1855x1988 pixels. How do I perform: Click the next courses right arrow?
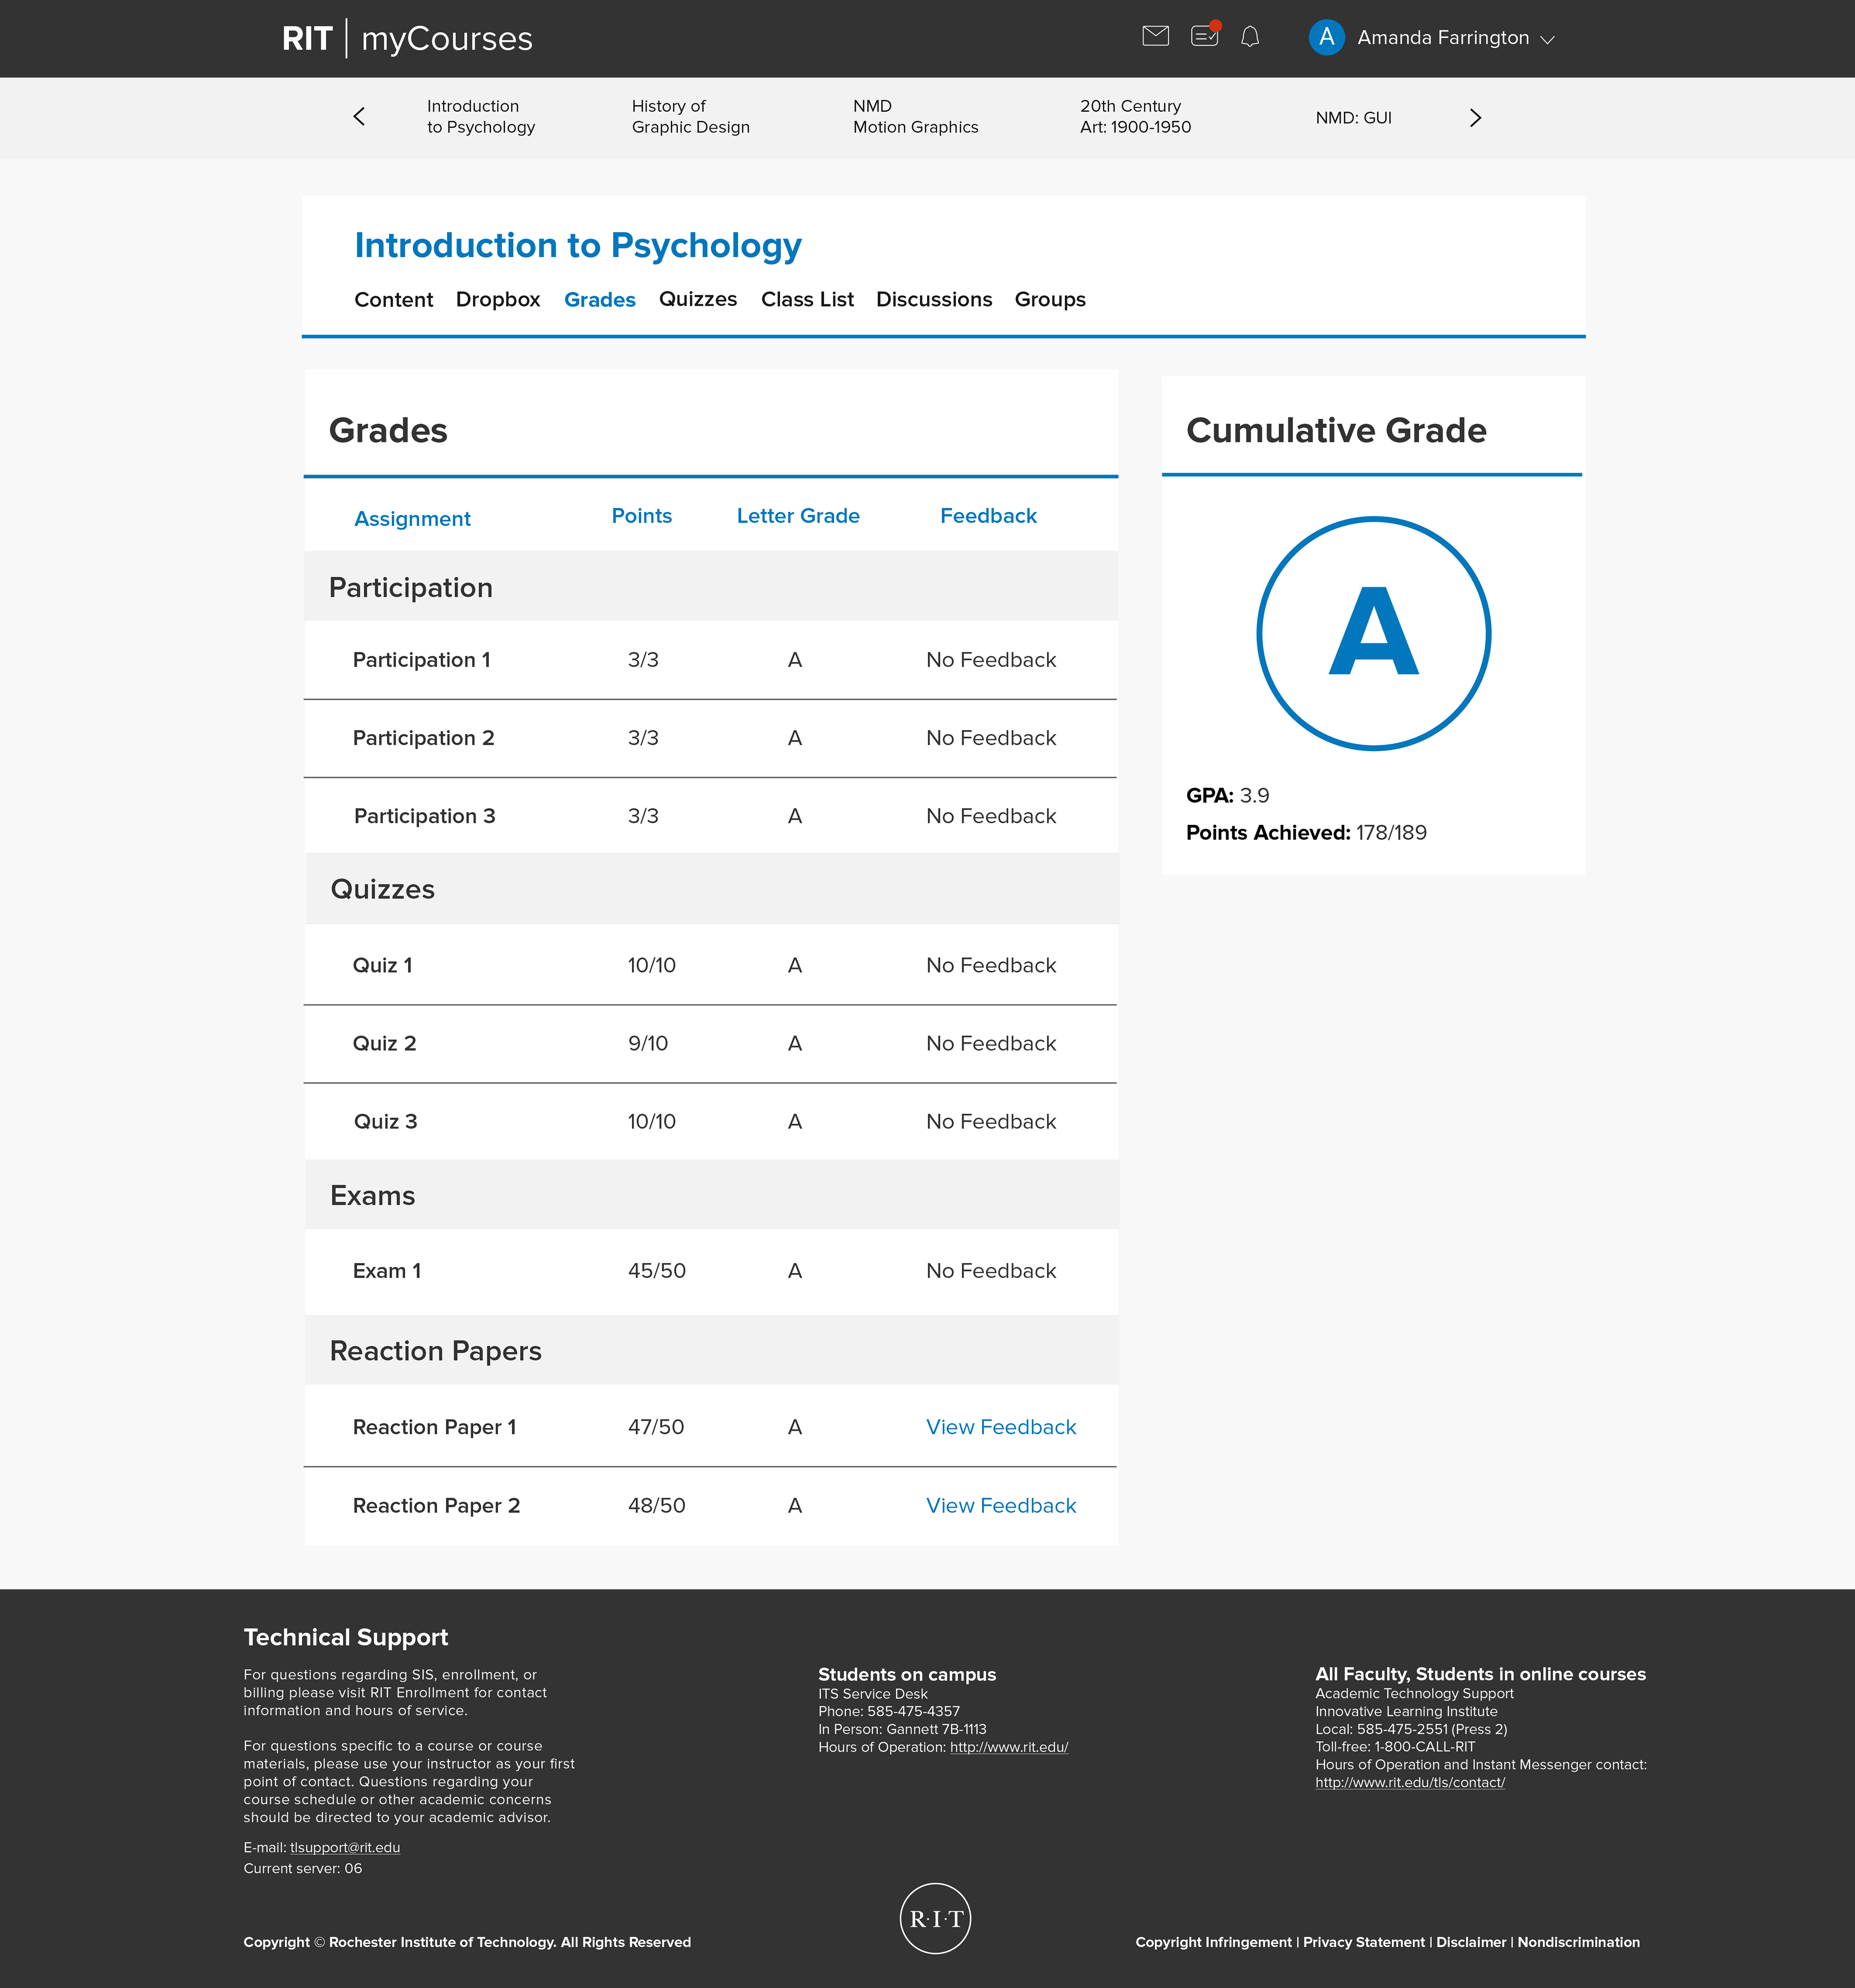pos(1475,118)
